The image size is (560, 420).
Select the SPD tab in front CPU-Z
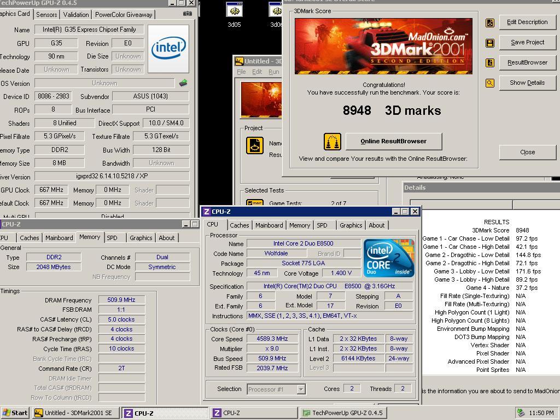[x=322, y=225]
